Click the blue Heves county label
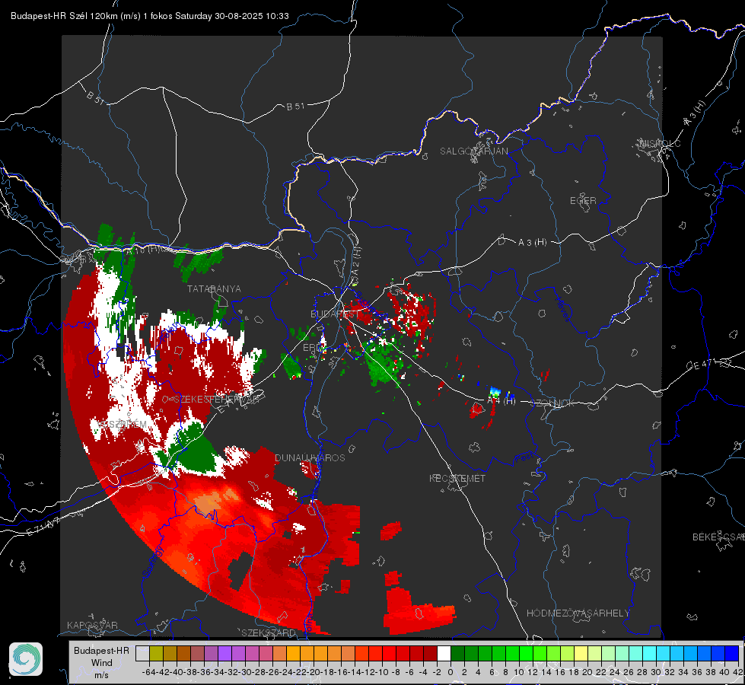This screenshot has width=745, height=685. tap(562, 309)
